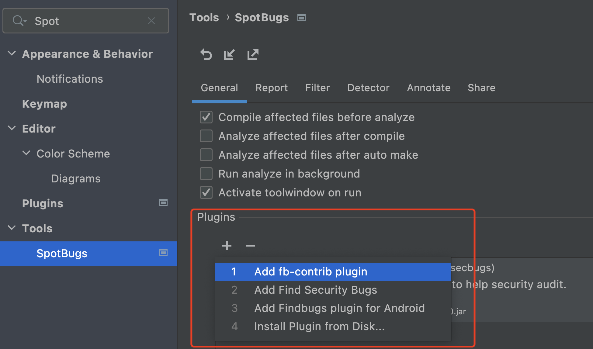Image resolution: width=593 pixels, height=349 pixels.
Task: Open the Keymap settings page
Action: pos(44,104)
